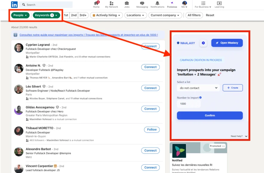
Task: Connect with Vincent Carpentier
Action: (150, 167)
